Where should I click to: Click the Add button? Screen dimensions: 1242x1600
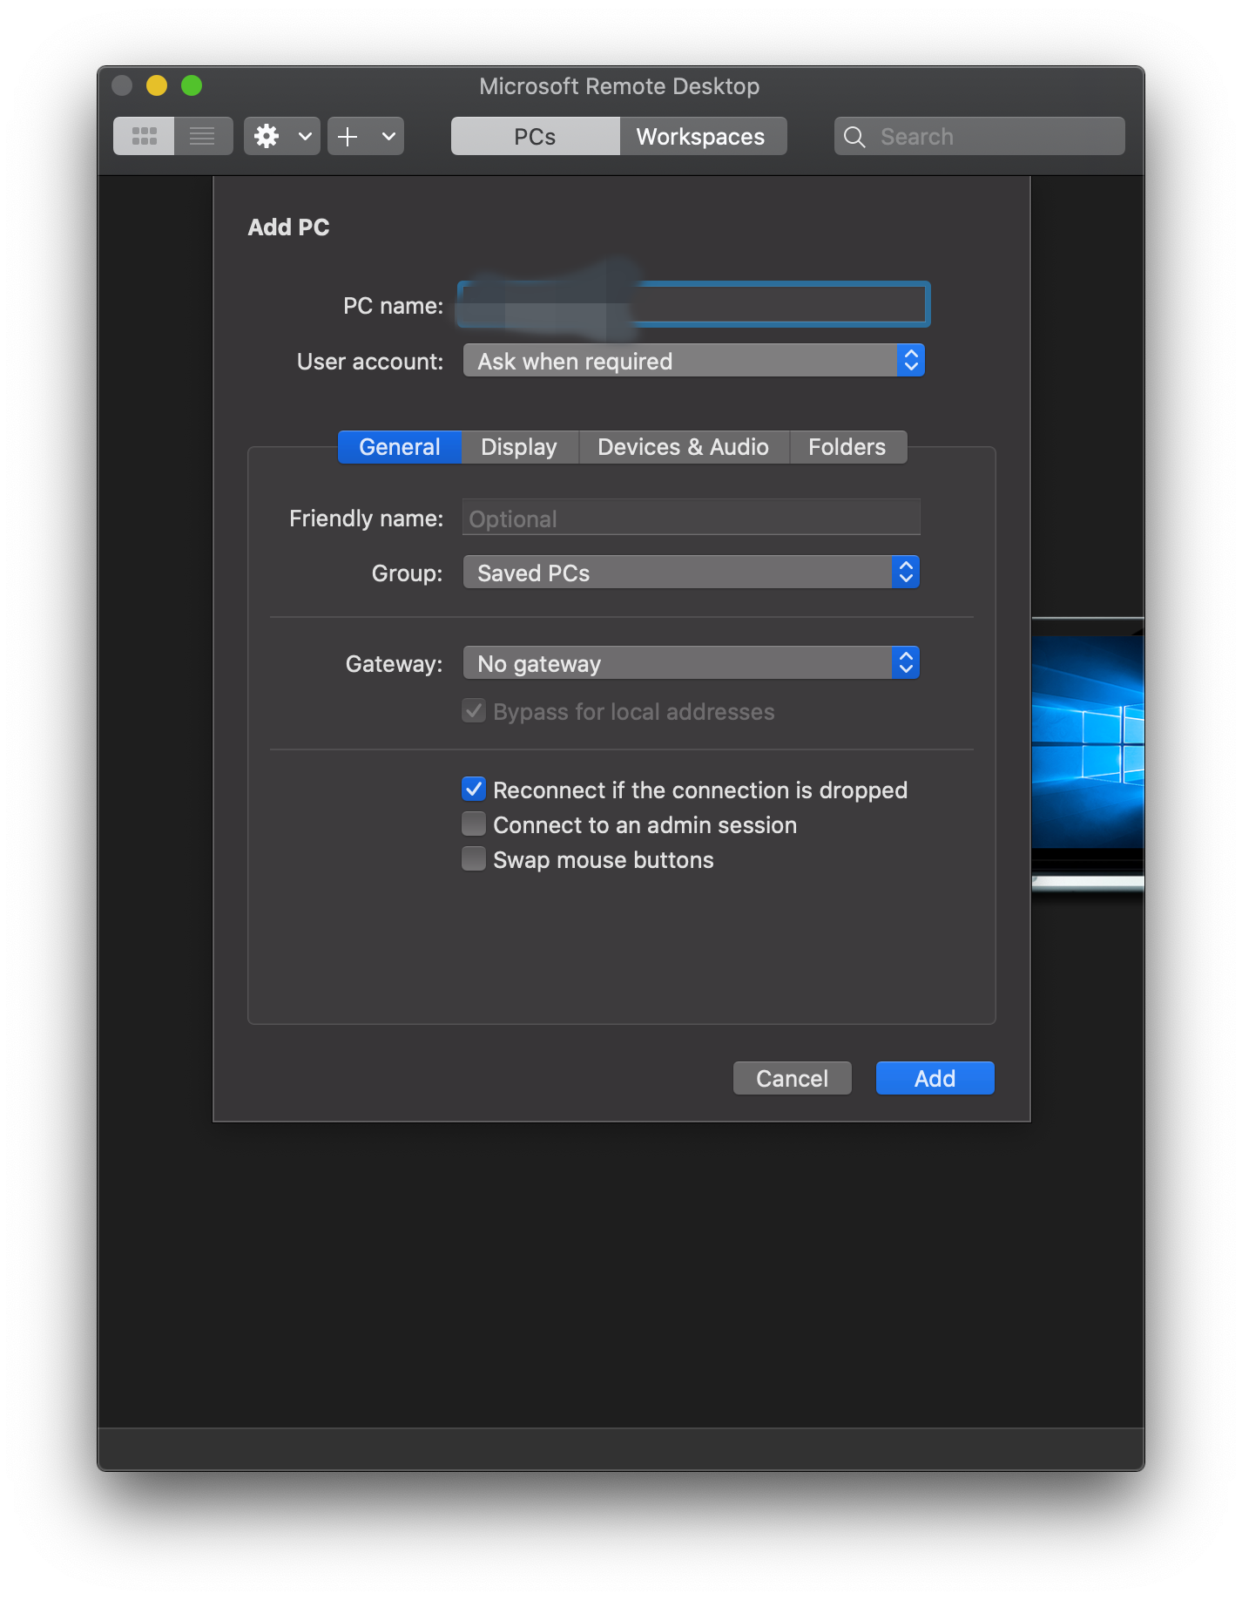[x=935, y=1078]
